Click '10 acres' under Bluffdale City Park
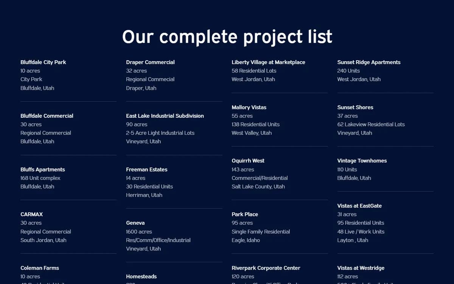The width and height of the screenshot is (454, 284). [x=30, y=71]
